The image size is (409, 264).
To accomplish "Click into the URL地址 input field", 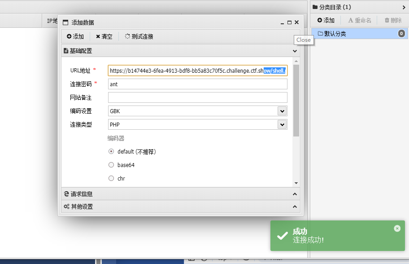I will click(197, 70).
